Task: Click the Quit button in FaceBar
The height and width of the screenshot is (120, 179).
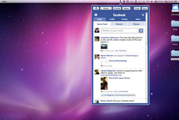Action: point(145,8)
